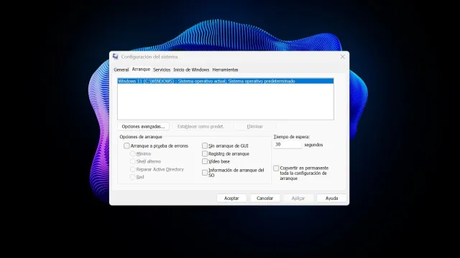
Task: Confirm with the Aceptar button
Action: [x=231, y=198]
